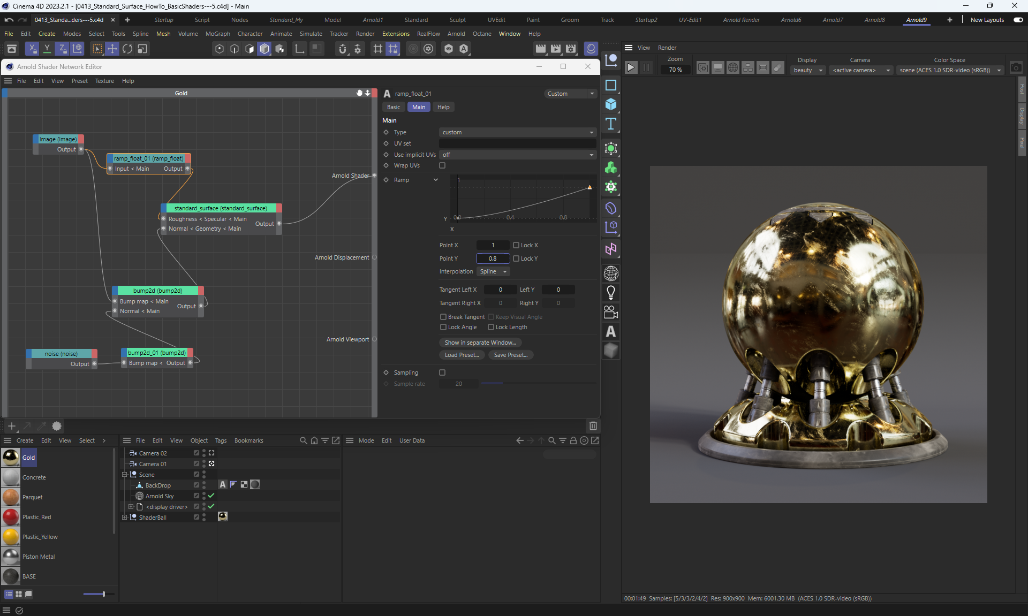Click the render snapshot camera icon
Image resolution: width=1028 pixels, height=616 pixels.
point(1016,68)
